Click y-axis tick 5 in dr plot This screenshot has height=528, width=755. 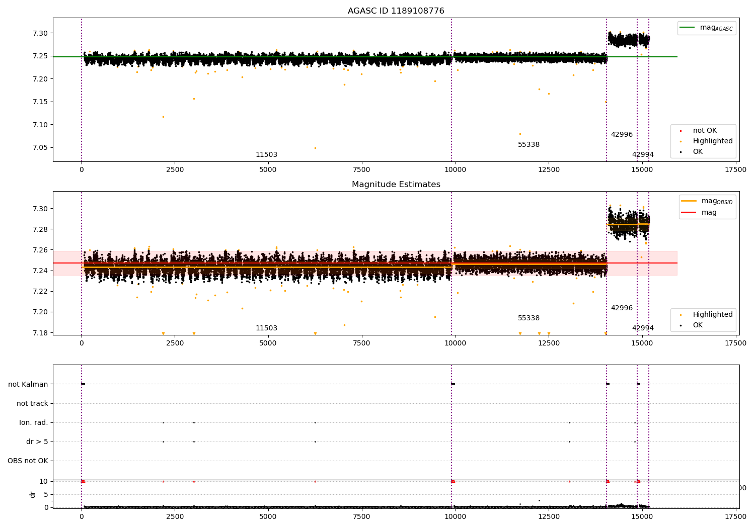46,495
